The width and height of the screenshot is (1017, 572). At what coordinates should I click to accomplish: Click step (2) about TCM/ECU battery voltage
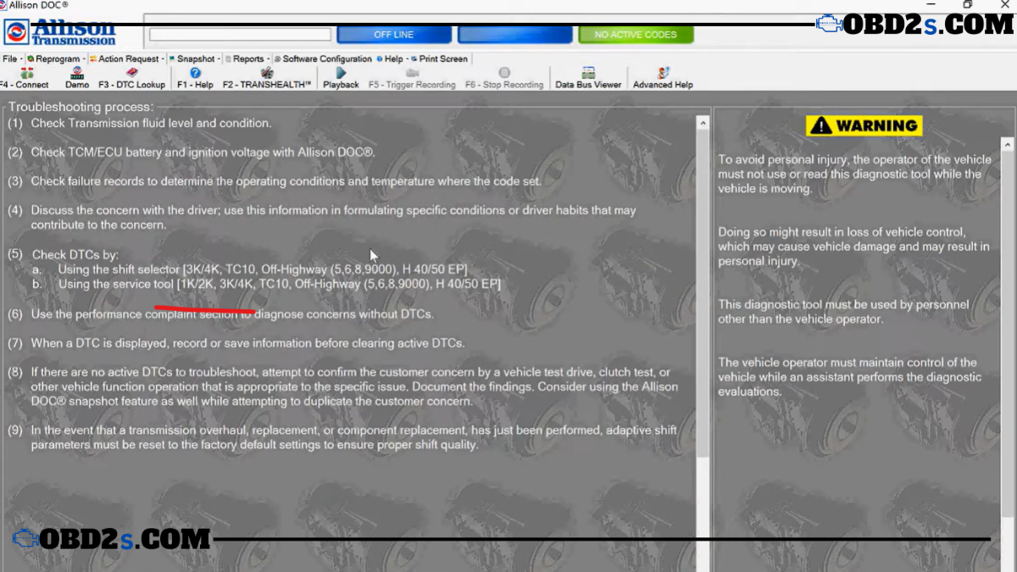tap(192, 153)
